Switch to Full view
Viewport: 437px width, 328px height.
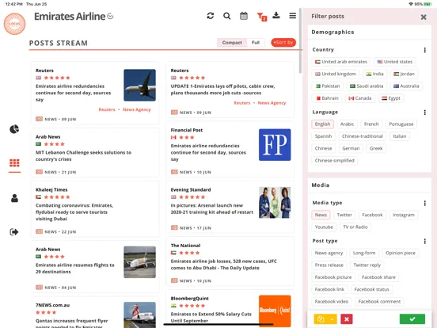point(256,43)
